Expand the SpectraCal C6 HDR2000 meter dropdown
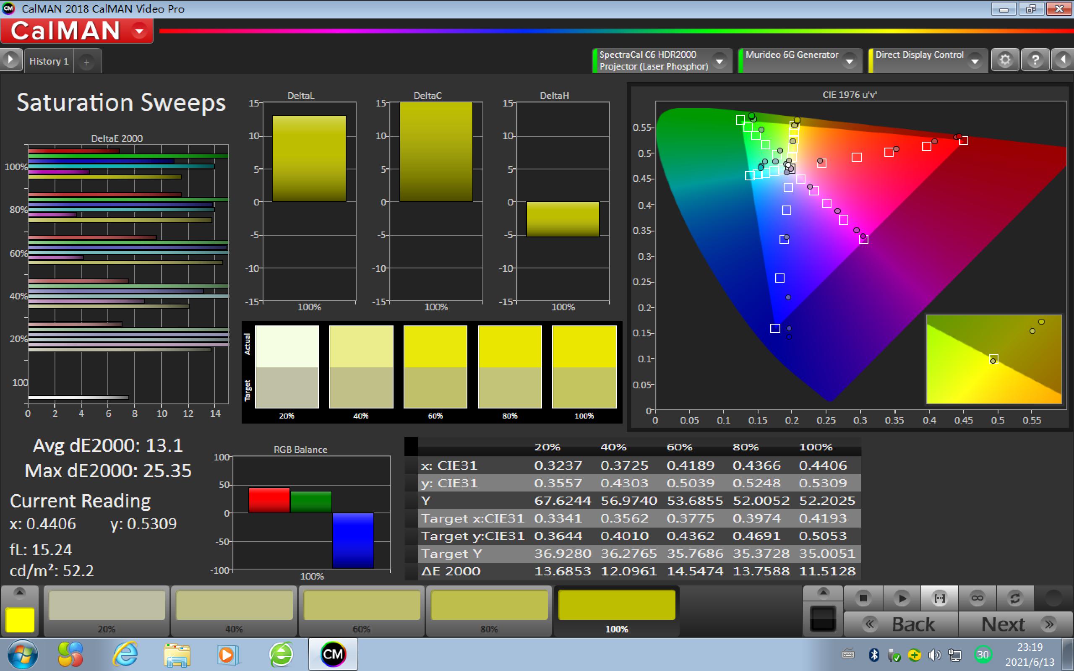The width and height of the screenshot is (1074, 671). [719, 61]
